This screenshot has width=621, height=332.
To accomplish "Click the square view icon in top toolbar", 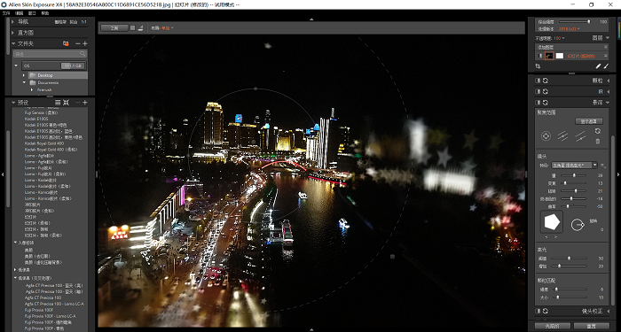I will point(133,28).
